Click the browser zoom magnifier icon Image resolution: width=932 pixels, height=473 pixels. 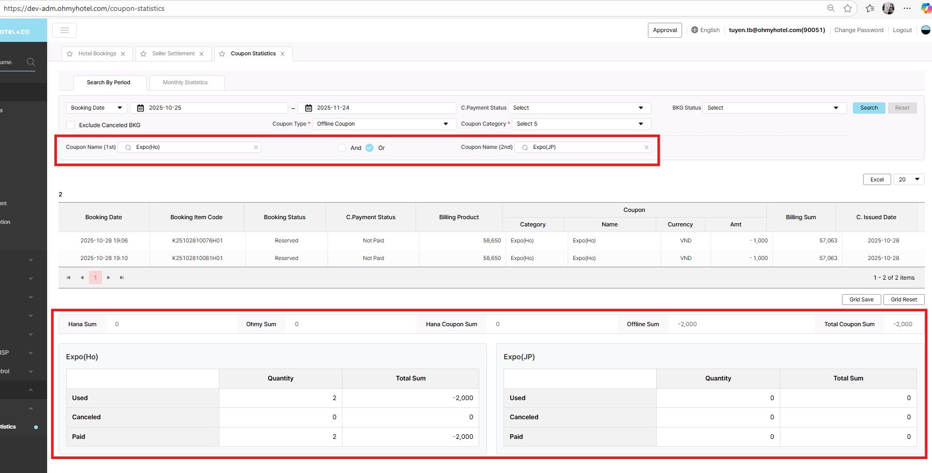tap(831, 8)
